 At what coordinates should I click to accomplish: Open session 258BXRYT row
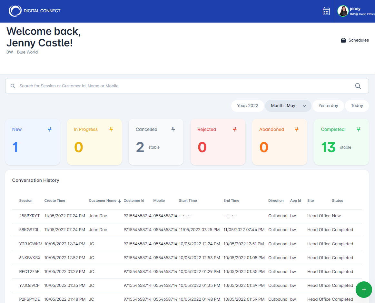coord(29,216)
